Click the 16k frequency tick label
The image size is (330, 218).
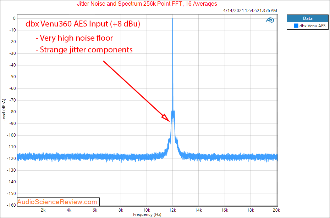tap(225, 210)
